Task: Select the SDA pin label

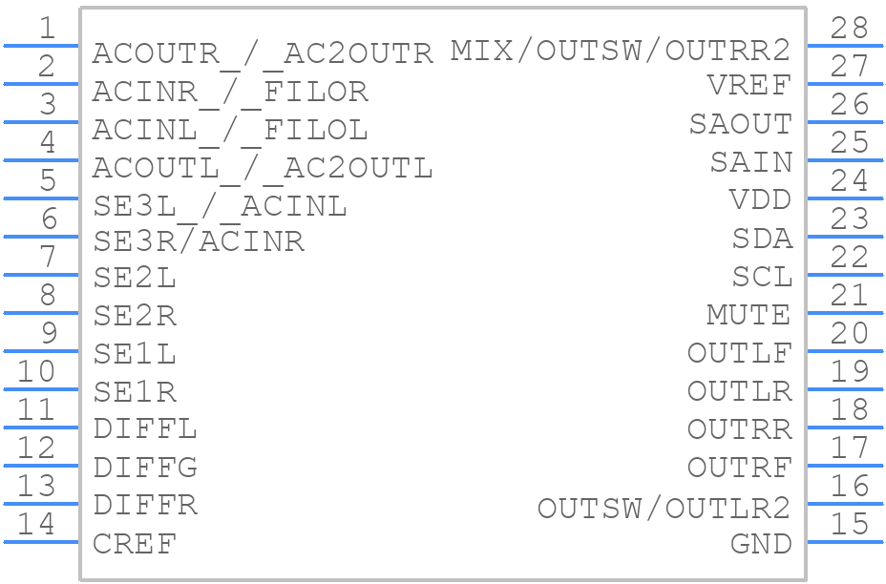Action: pyautogui.click(x=762, y=239)
